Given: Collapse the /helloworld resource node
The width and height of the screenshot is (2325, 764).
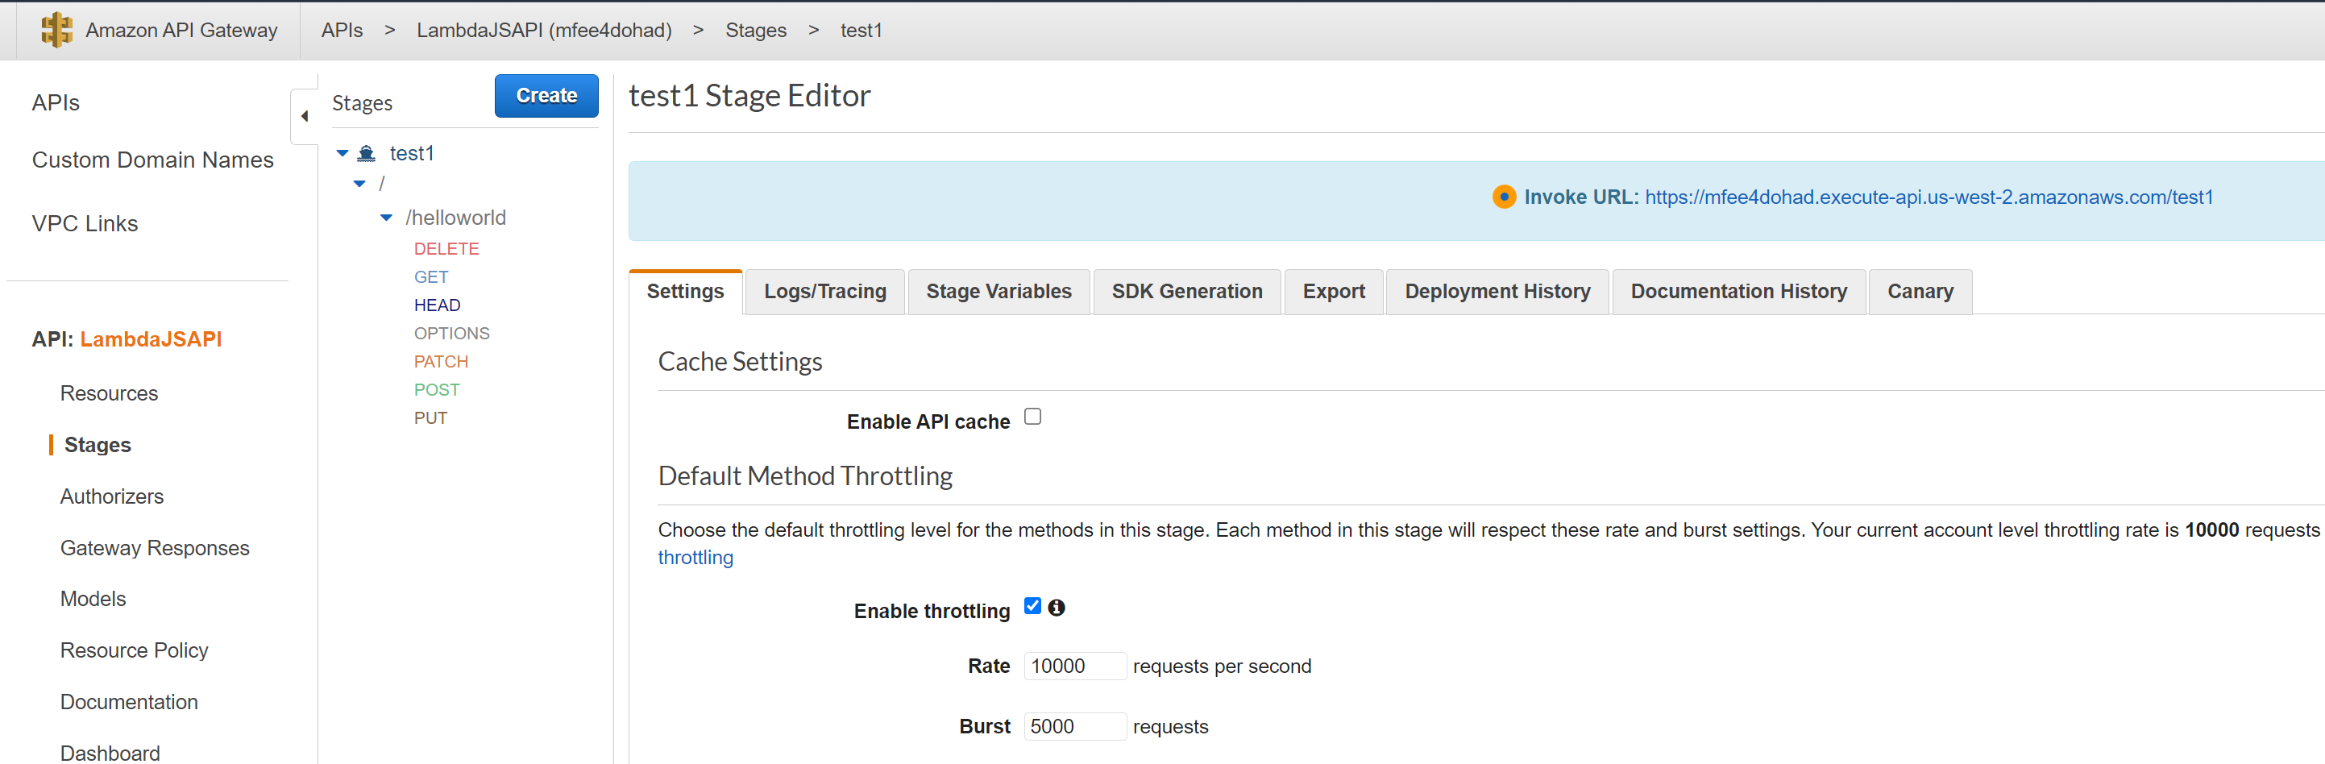Looking at the screenshot, I should point(386,218).
